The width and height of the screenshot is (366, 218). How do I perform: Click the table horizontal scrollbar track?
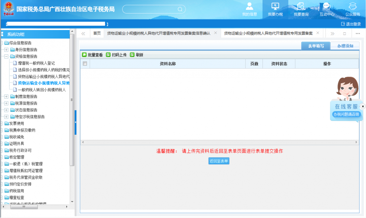[x=219, y=142]
